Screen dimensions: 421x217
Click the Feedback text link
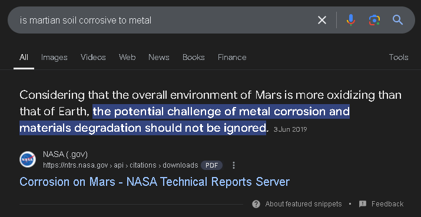[x=387, y=204]
